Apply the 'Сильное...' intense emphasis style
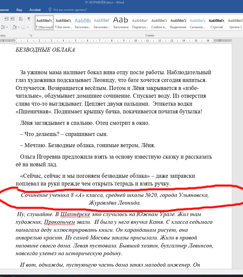This screenshot has width=243, height=277. pyautogui.click(x=197, y=23)
